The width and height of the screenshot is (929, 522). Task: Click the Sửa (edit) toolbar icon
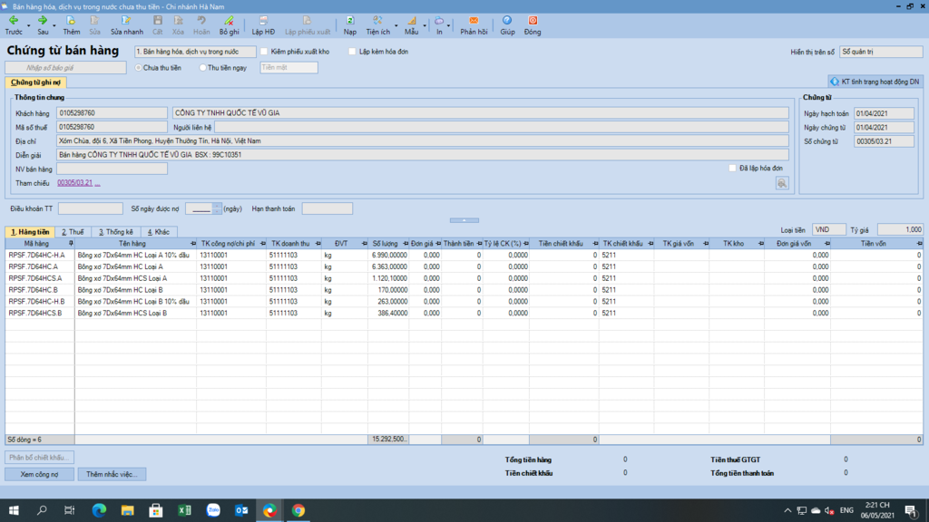pyautogui.click(x=94, y=25)
